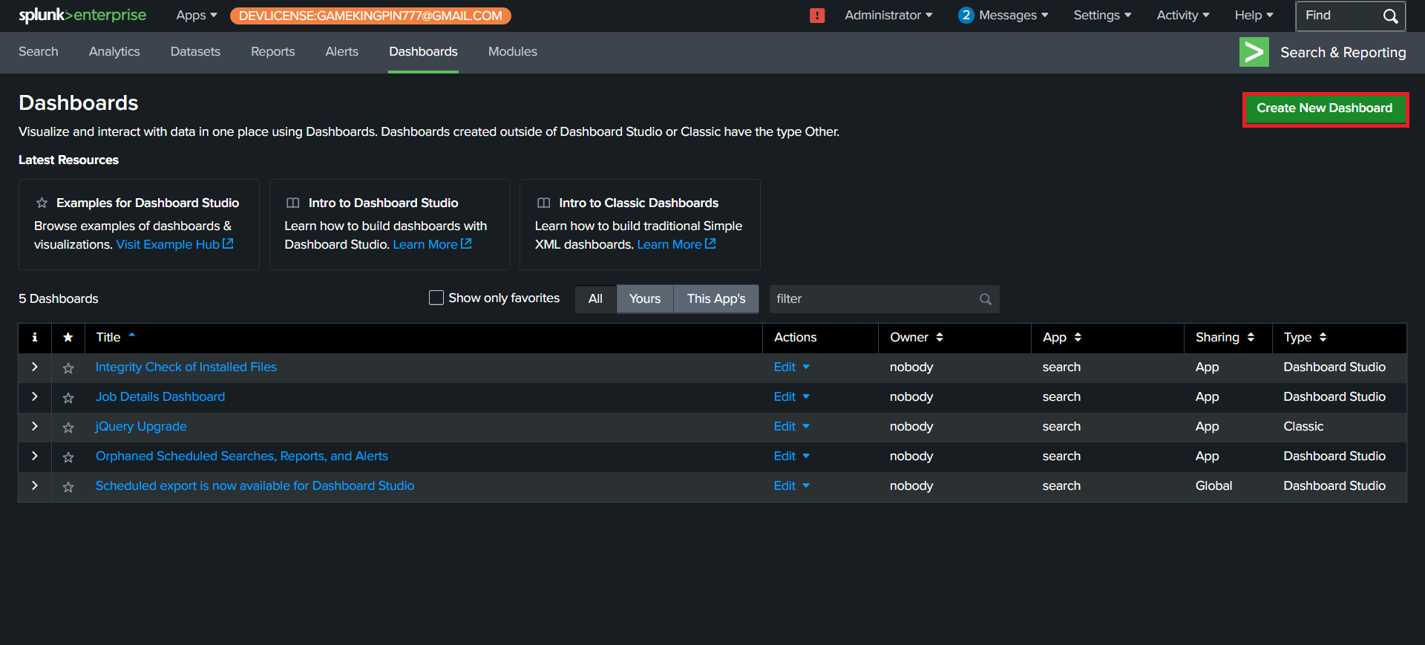1425x645 pixels.
Task: Switch to the Analytics tab
Action: pyautogui.click(x=114, y=52)
